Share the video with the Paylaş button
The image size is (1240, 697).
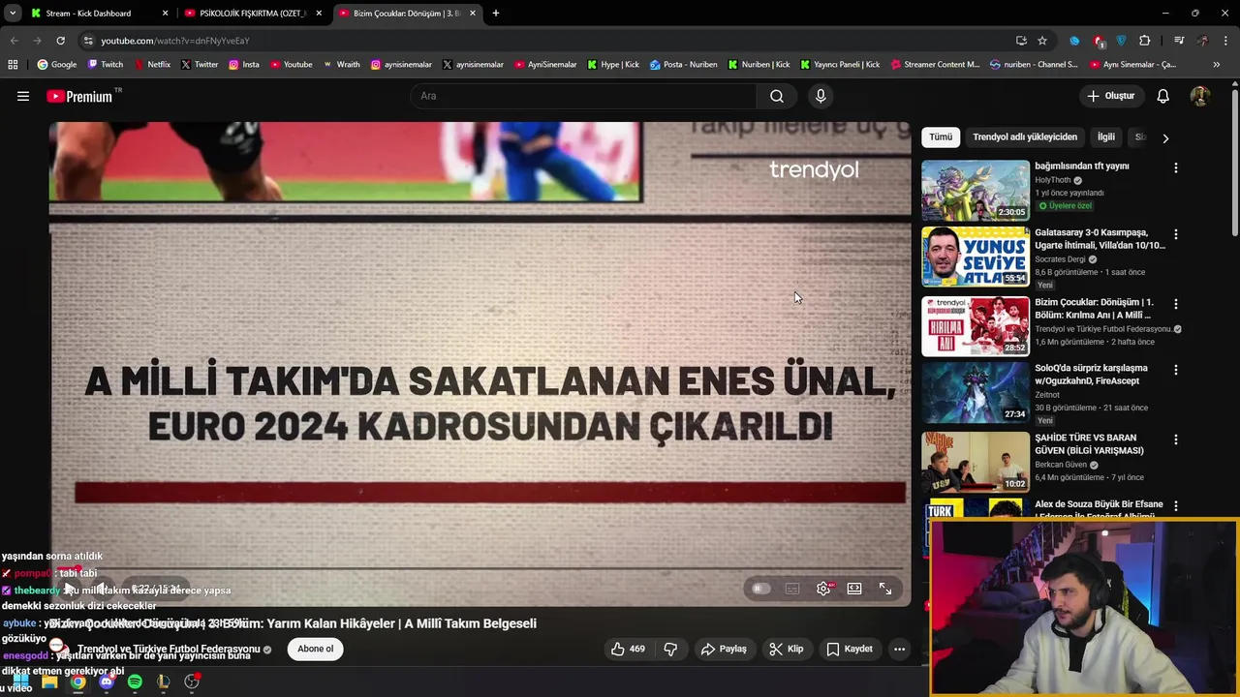(724, 649)
